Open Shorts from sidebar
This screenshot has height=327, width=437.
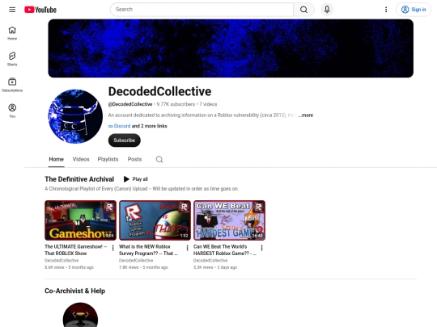pyautogui.click(x=12, y=59)
